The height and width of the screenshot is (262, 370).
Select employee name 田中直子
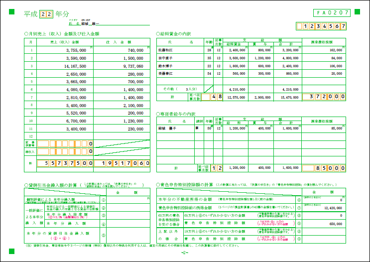165,58
